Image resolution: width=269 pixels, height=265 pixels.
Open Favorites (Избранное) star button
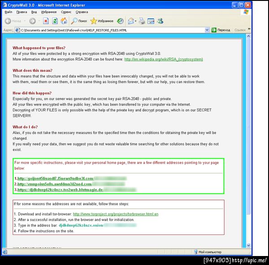coord(102,21)
